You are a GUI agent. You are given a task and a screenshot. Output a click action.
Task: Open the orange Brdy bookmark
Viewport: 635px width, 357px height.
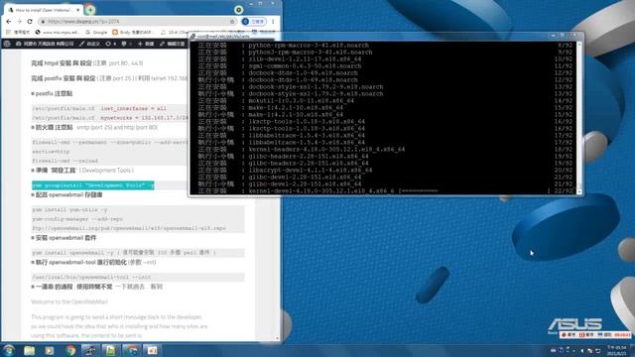click(x=133, y=32)
